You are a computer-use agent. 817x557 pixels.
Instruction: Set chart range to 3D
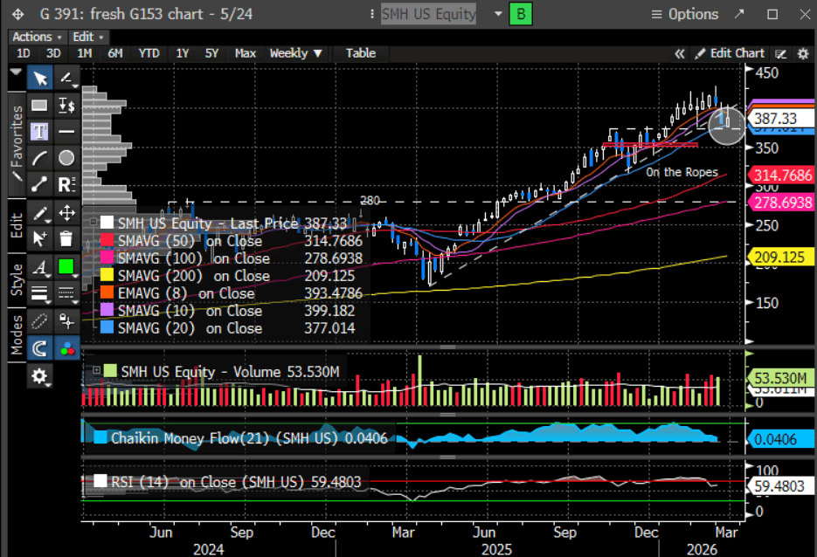53,53
